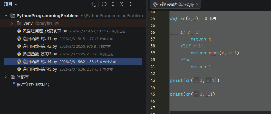Select 外部库 library node
The image size is (271, 114).
(23, 77)
